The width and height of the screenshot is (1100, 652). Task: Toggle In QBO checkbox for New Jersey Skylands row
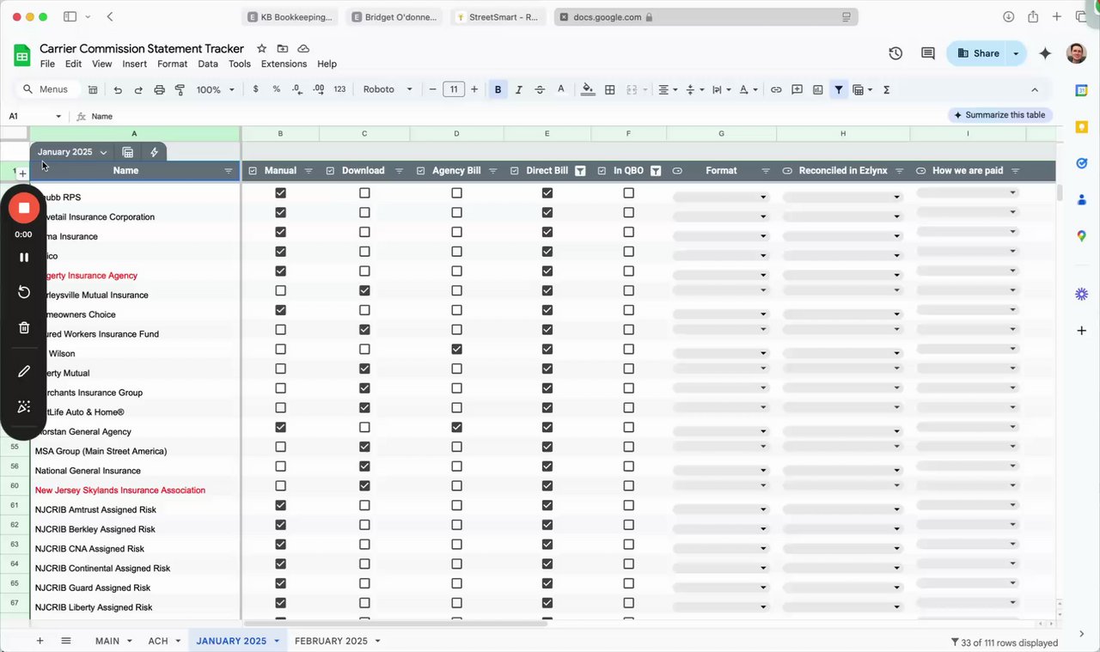pos(628,486)
